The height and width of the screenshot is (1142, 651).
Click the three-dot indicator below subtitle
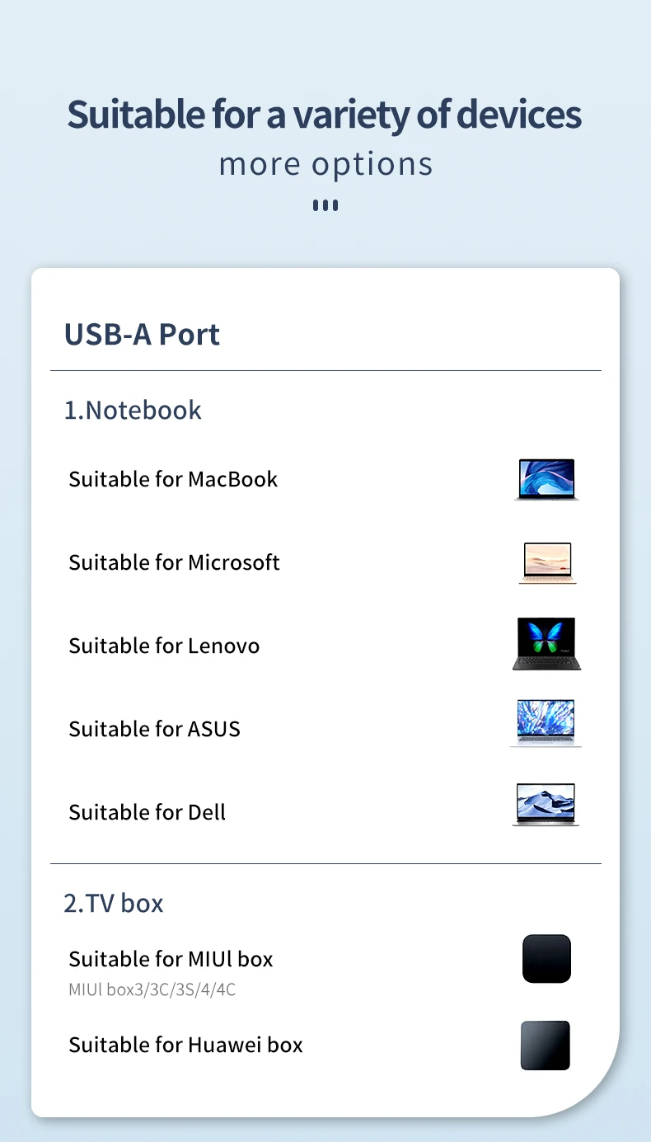tap(325, 205)
